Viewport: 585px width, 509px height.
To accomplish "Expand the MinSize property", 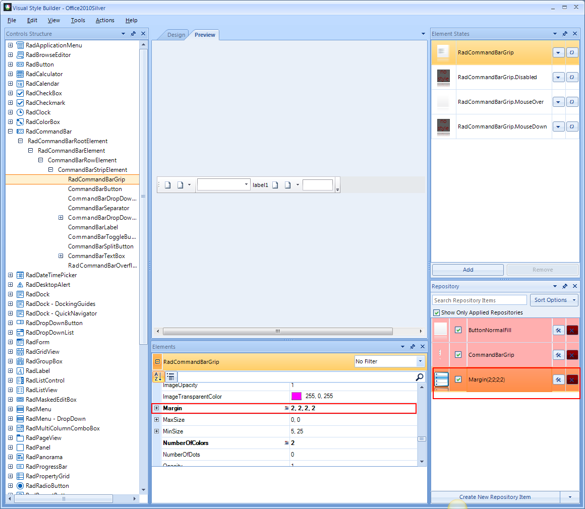I will (157, 431).
